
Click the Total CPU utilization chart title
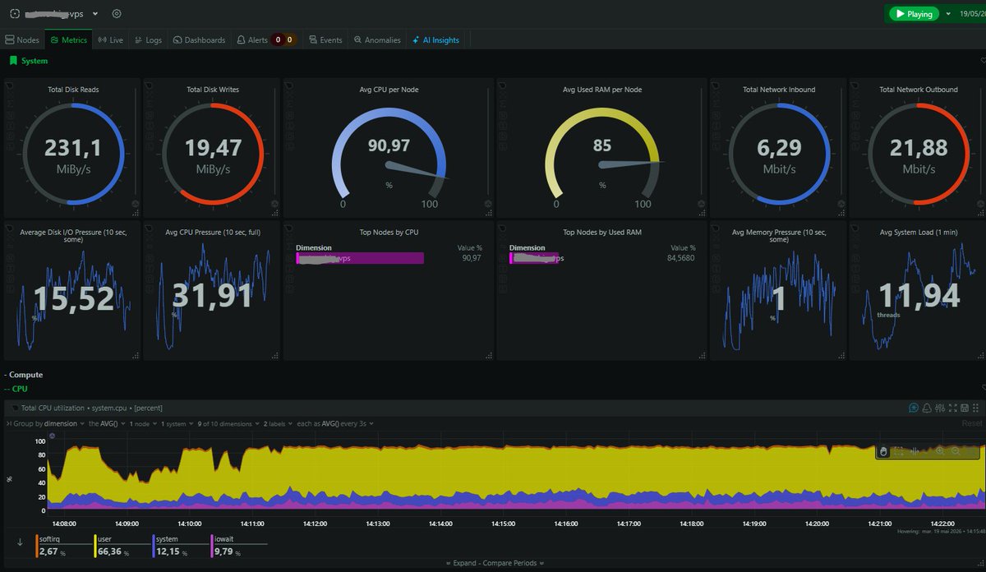(92, 408)
